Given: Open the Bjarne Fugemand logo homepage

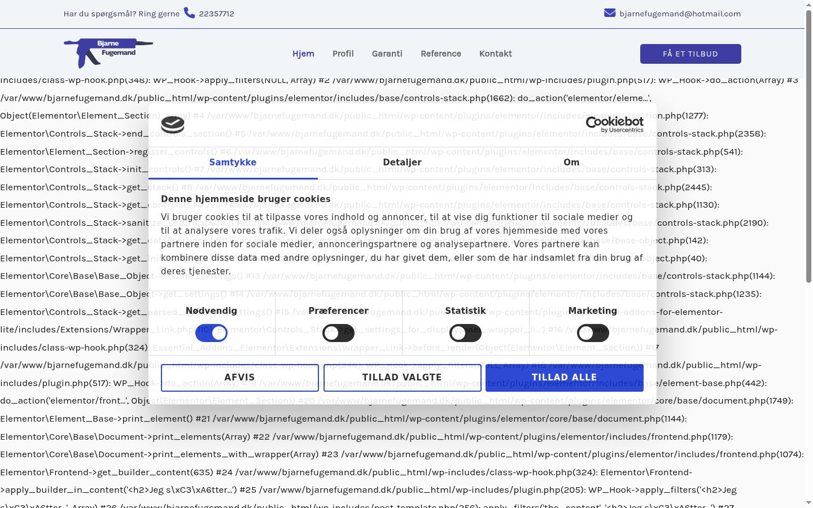Looking at the screenshot, I should click(x=108, y=53).
